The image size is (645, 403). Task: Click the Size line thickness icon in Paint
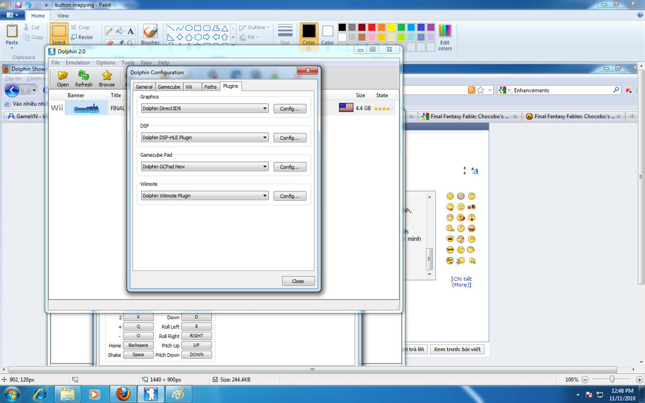pos(285,34)
